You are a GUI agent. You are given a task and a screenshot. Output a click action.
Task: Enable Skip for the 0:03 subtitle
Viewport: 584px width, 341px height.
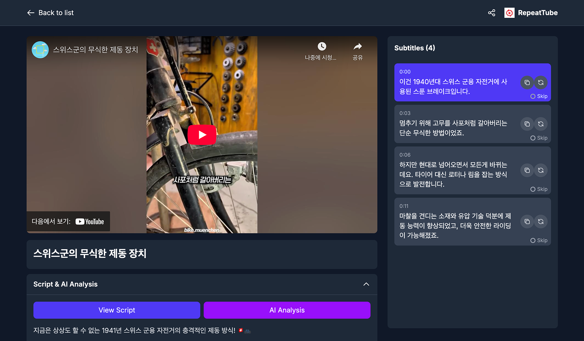[539, 138]
